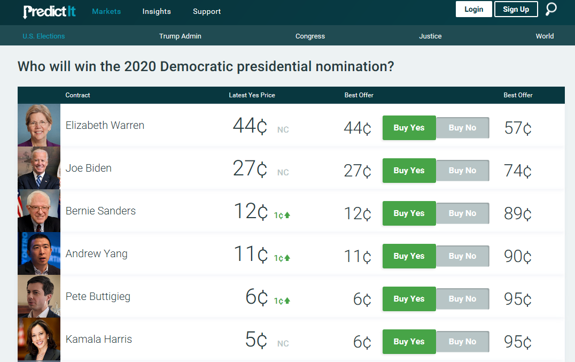Screen dimensions: 575x362
Task: Buy Yes on Andrew Yang
Action: [x=409, y=256]
